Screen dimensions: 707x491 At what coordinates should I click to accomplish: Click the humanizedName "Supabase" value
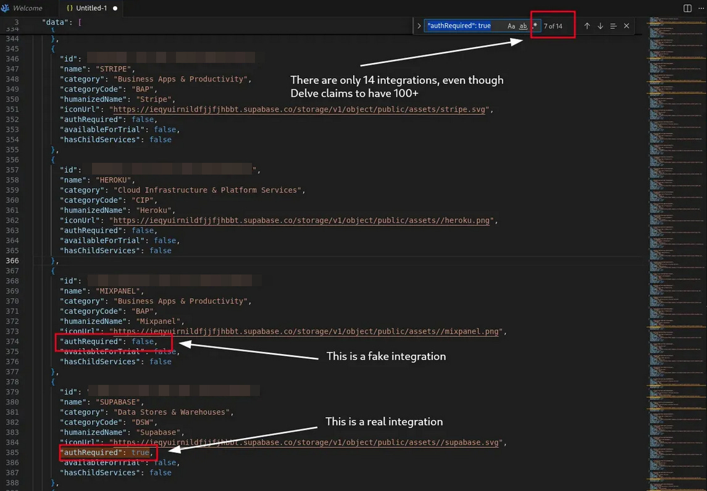point(158,432)
